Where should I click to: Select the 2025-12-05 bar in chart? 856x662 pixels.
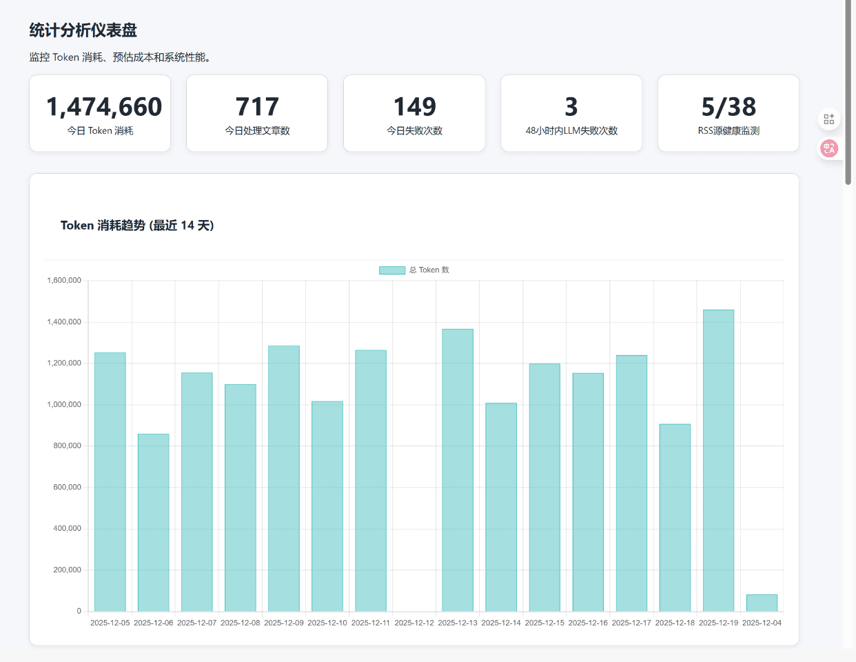tap(110, 482)
